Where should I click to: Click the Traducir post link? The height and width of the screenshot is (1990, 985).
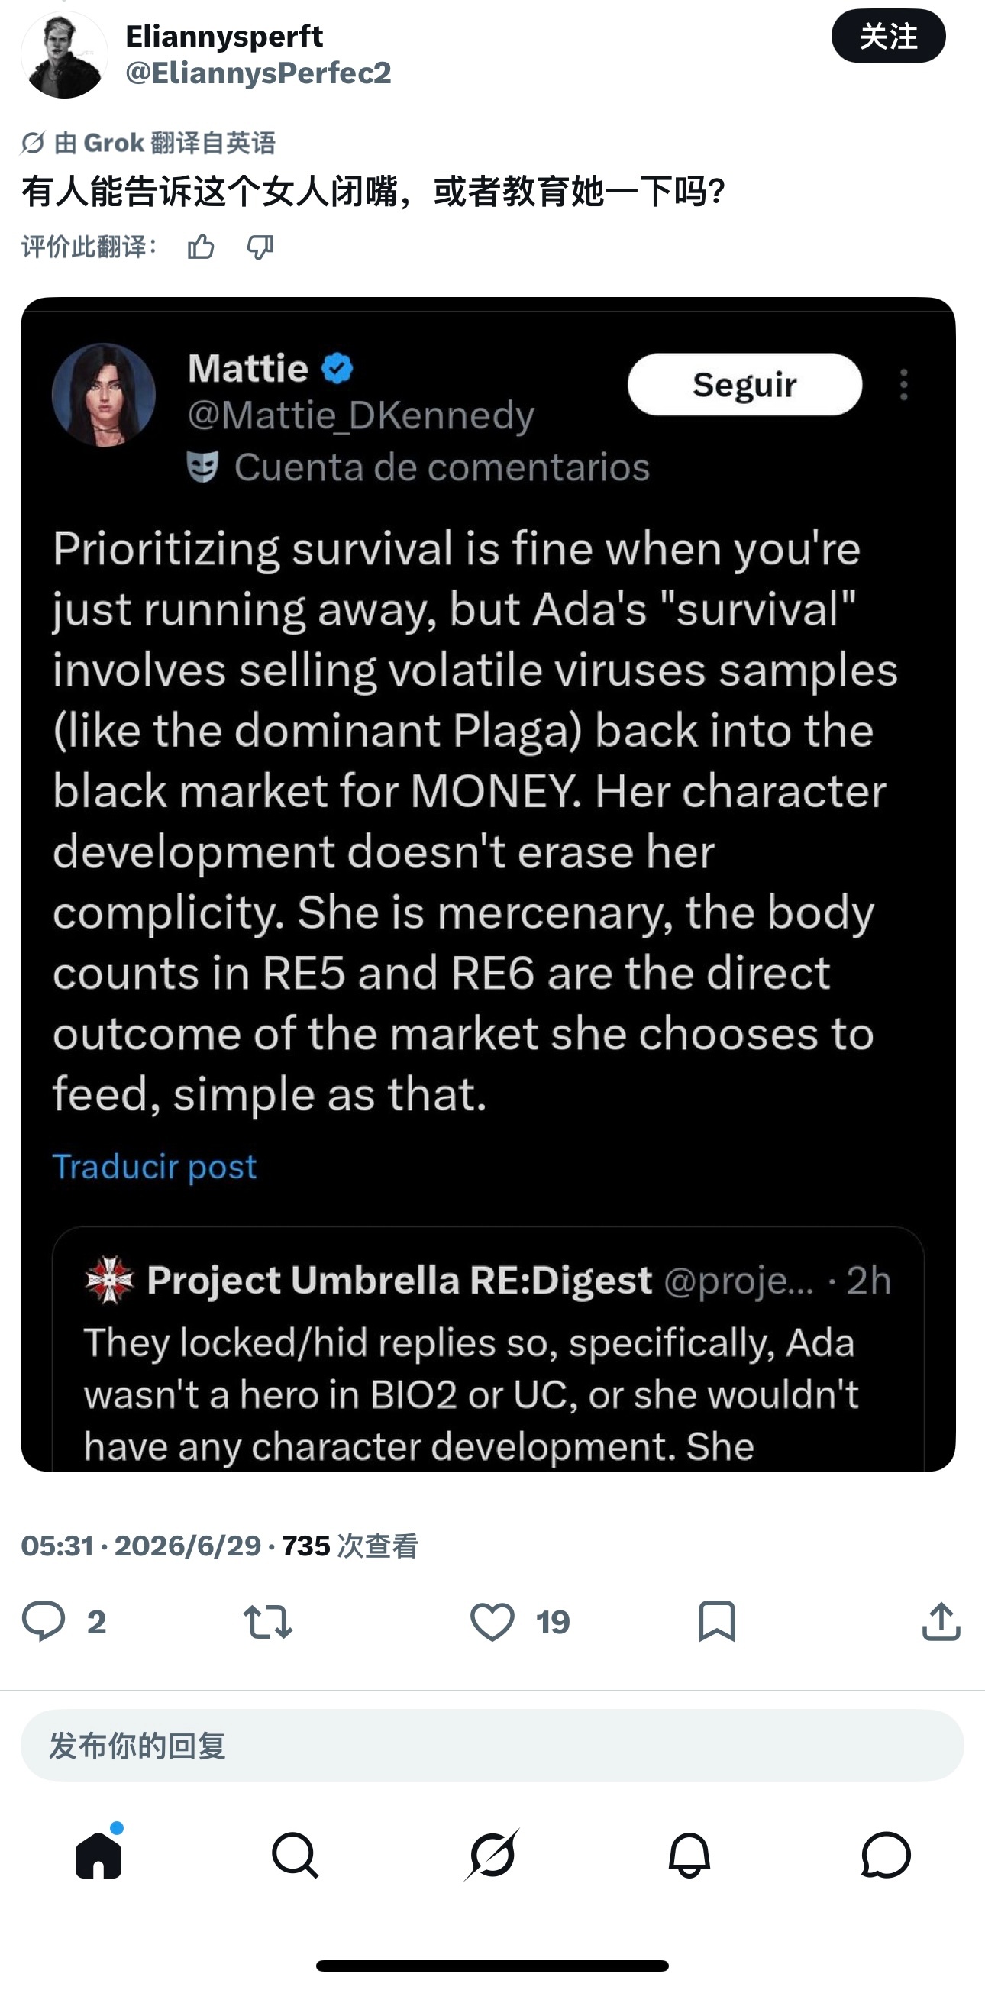coord(154,1167)
